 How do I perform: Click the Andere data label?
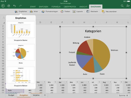tap(87, 37)
